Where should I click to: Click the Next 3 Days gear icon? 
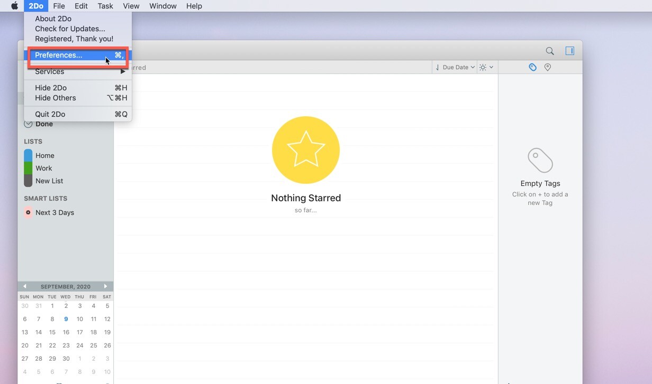coord(28,212)
